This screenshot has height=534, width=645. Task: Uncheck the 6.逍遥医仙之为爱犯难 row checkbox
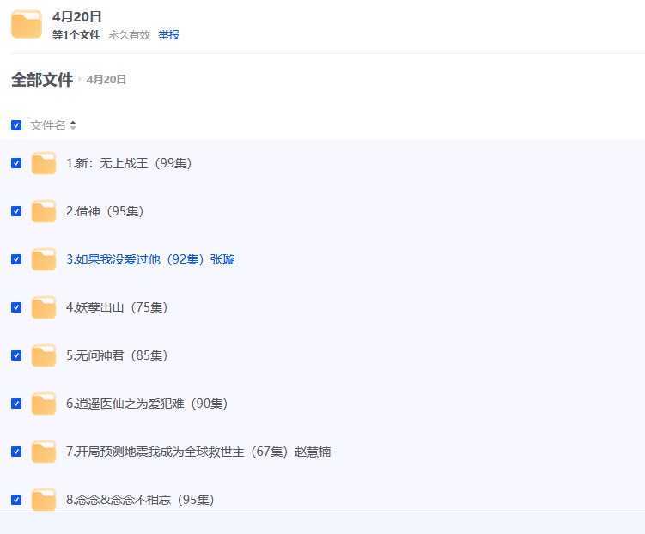[16, 404]
